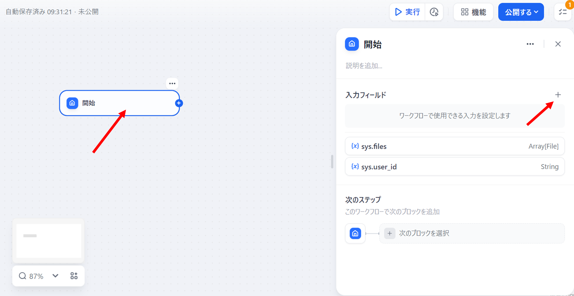Click the magnifier zoom icon

(x=22, y=276)
